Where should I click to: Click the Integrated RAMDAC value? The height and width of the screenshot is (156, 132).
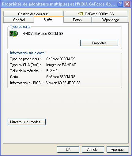click(61, 65)
